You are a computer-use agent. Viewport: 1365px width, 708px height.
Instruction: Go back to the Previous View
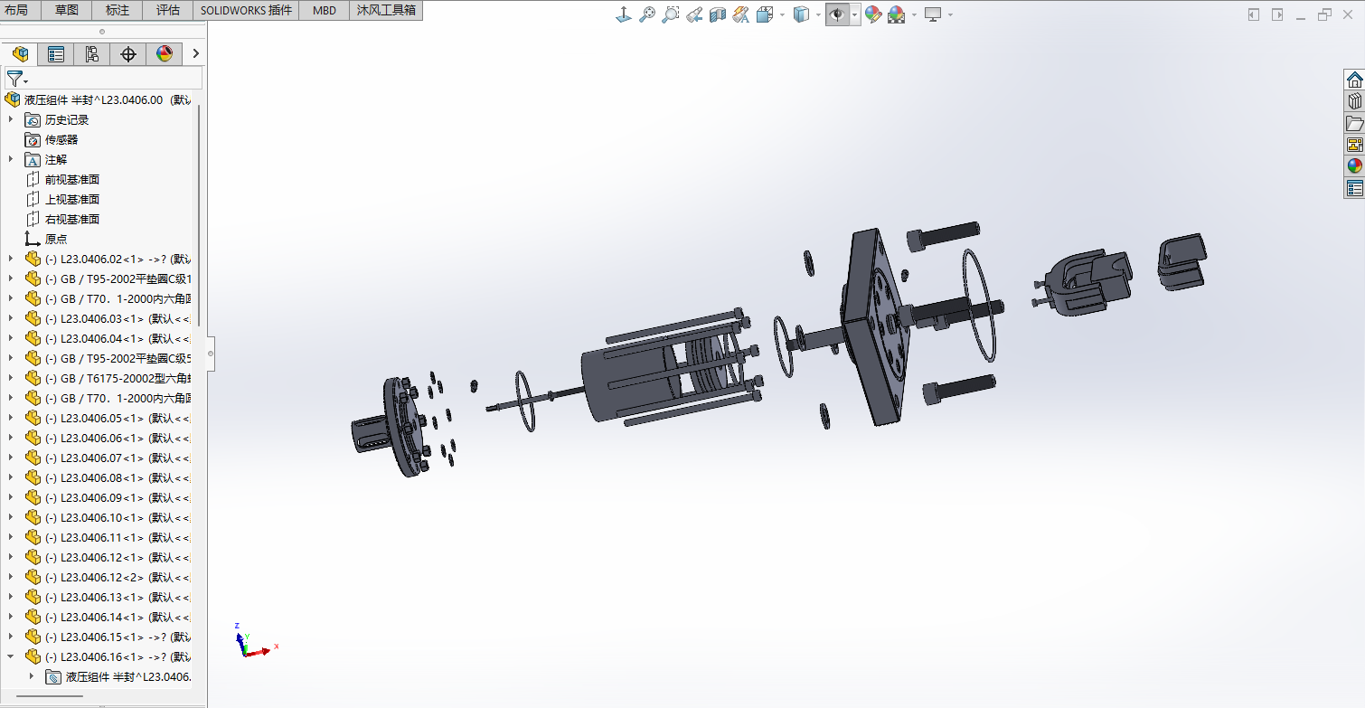[694, 14]
